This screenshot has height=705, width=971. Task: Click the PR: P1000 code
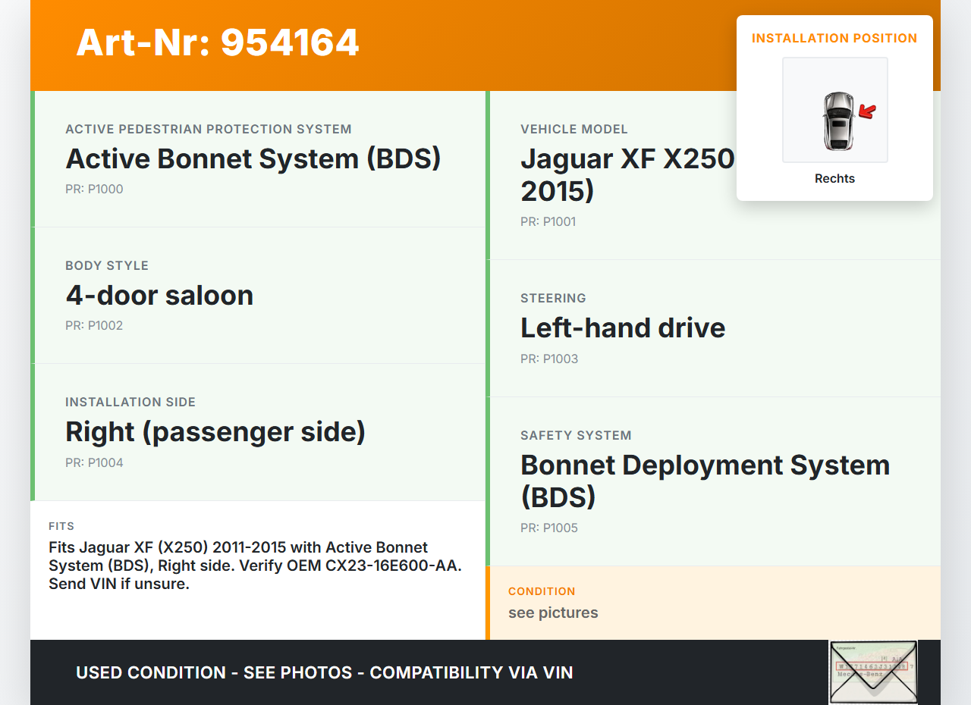click(x=94, y=190)
